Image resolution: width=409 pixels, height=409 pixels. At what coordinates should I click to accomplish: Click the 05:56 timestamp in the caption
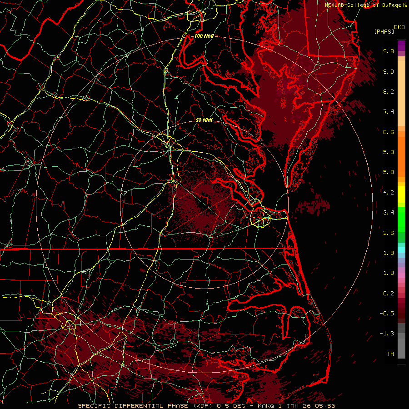click(326, 406)
